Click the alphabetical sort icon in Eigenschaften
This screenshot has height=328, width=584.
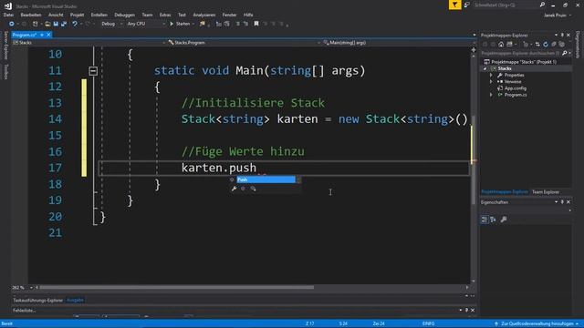493,220
